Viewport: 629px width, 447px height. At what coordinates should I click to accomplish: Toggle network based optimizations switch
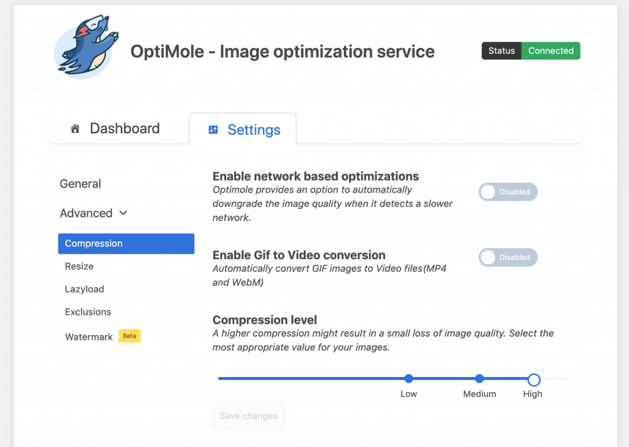point(508,192)
